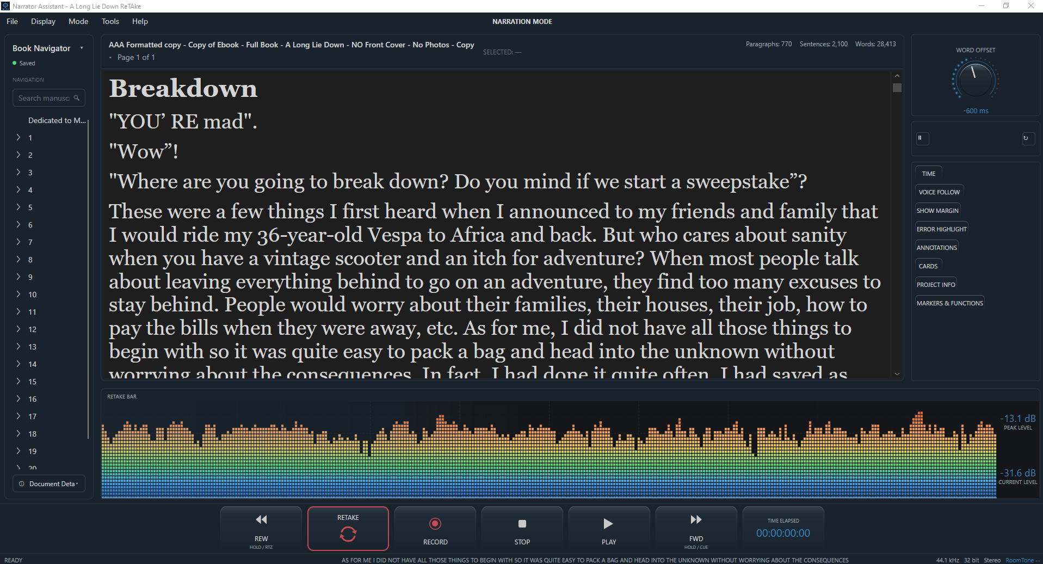Expand chapter 14 in the navigator
The width and height of the screenshot is (1043, 564).
[18, 364]
